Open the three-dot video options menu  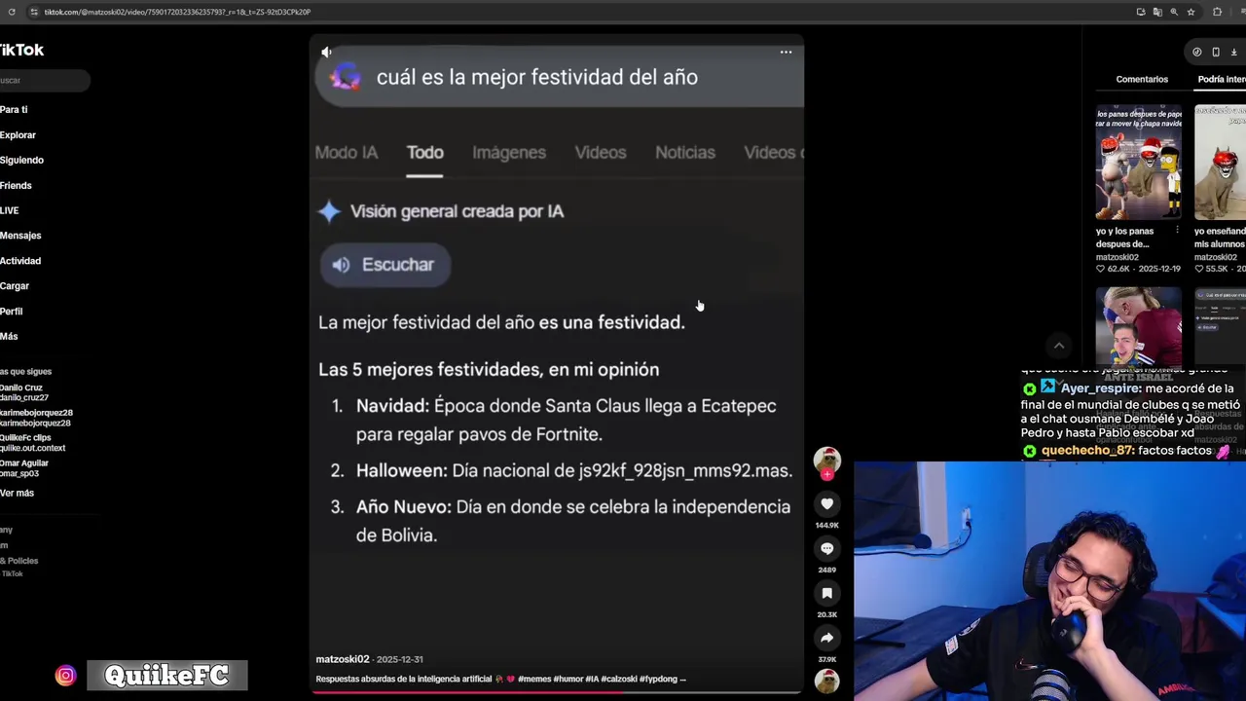point(786,53)
